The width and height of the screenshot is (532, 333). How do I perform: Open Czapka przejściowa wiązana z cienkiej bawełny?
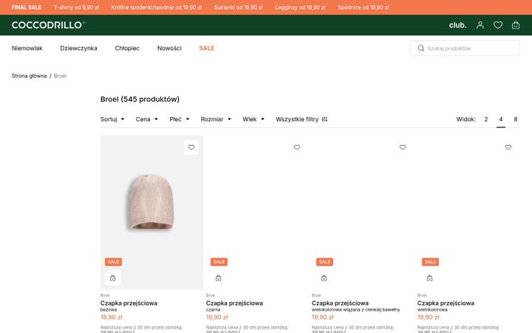(x=340, y=303)
